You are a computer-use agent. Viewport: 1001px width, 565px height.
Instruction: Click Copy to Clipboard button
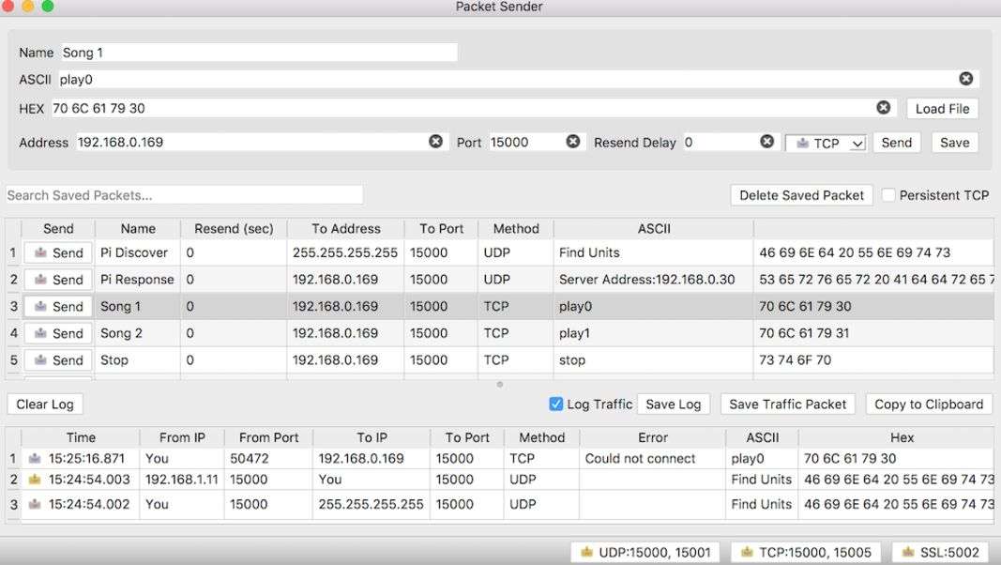[x=928, y=405]
